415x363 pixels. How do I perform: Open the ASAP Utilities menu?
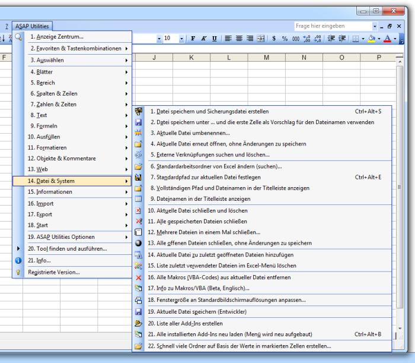[32, 26]
